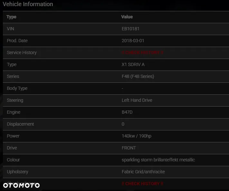229x191 pixels.
Task: Click the Left Hand Drive steering value
Action: coord(137,100)
